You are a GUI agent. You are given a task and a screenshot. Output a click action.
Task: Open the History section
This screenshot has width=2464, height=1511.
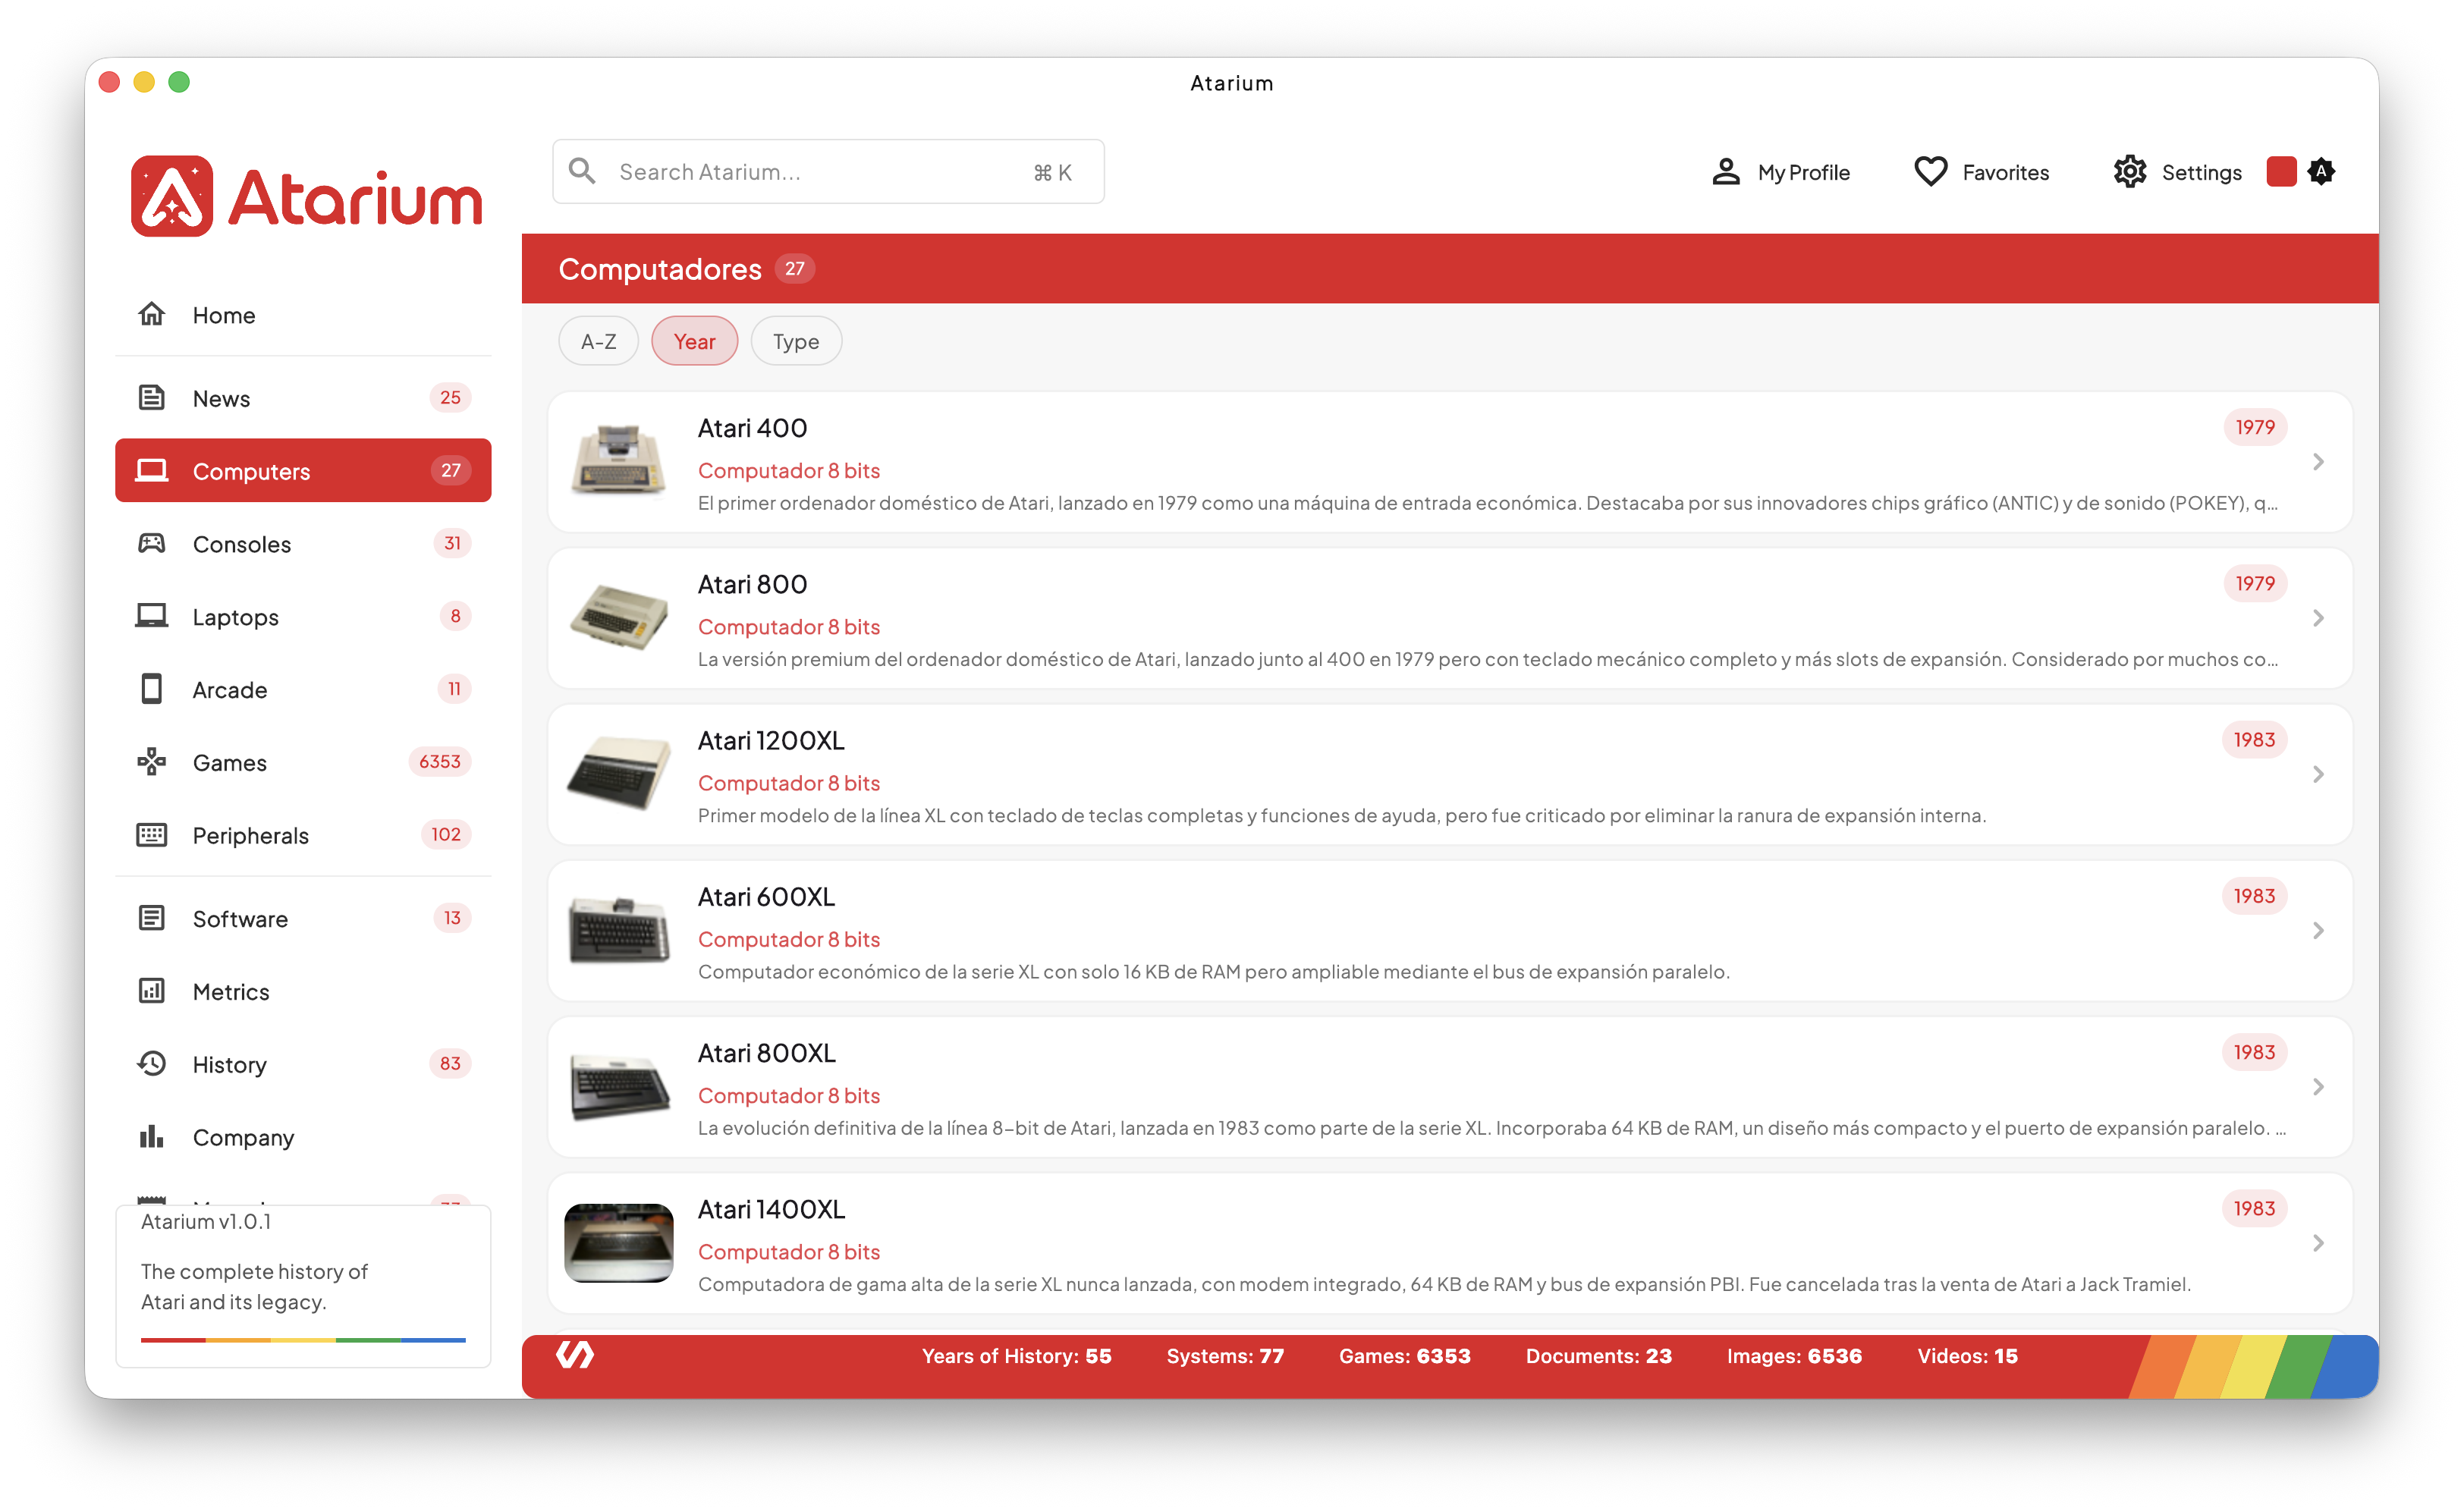click(x=303, y=1064)
